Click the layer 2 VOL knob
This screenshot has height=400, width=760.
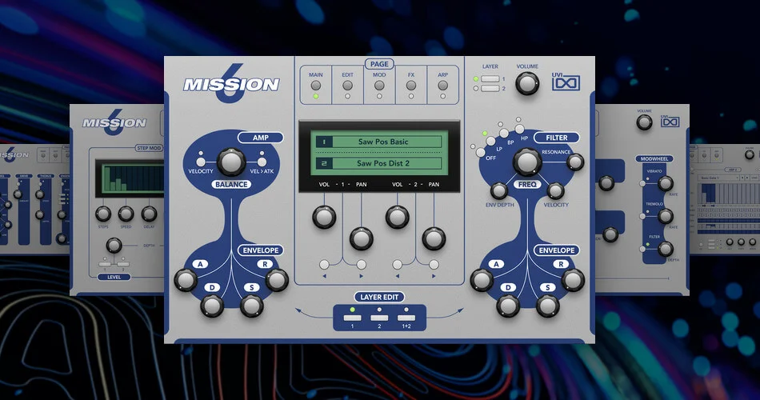(x=397, y=217)
